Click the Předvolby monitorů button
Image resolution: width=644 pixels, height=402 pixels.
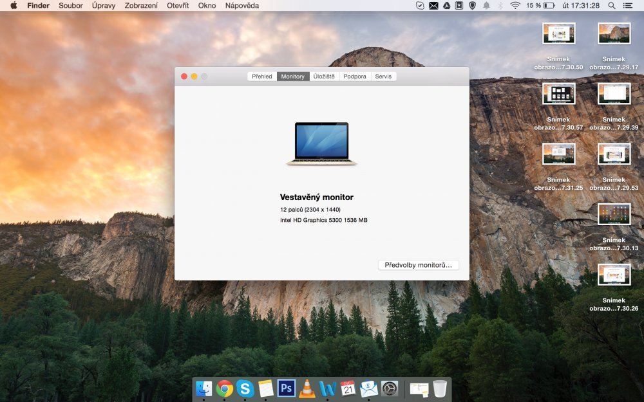419,264
